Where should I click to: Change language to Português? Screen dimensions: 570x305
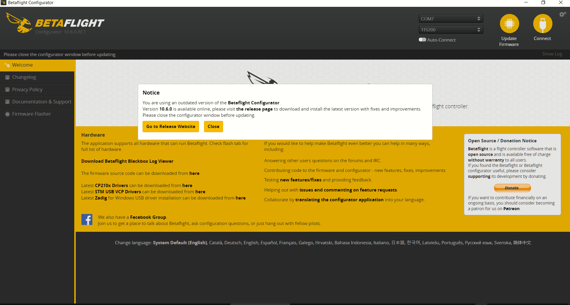[452, 243]
